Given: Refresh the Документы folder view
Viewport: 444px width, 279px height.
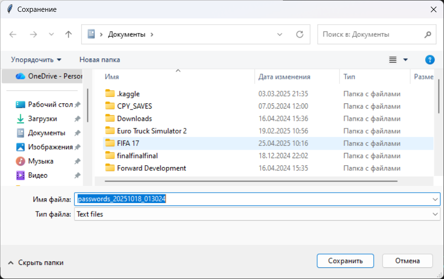Looking at the screenshot, I should [x=299, y=34].
